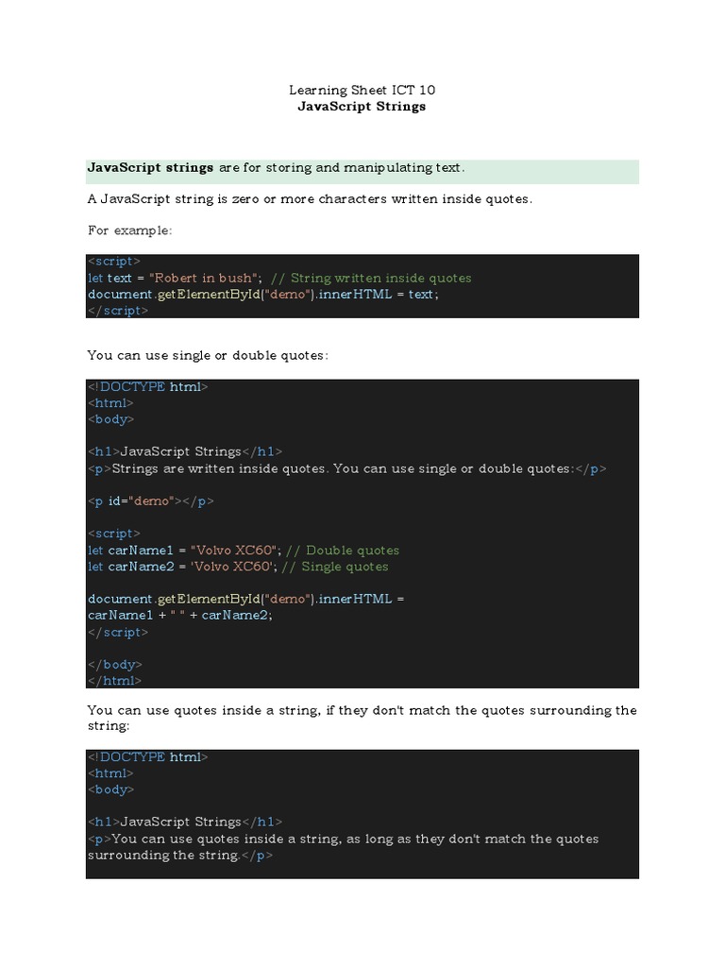The height and width of the screenshot is (967, 725).
Task: Click the 'surrounding the string.</p>' code line
Action: [x=180, y=856]
